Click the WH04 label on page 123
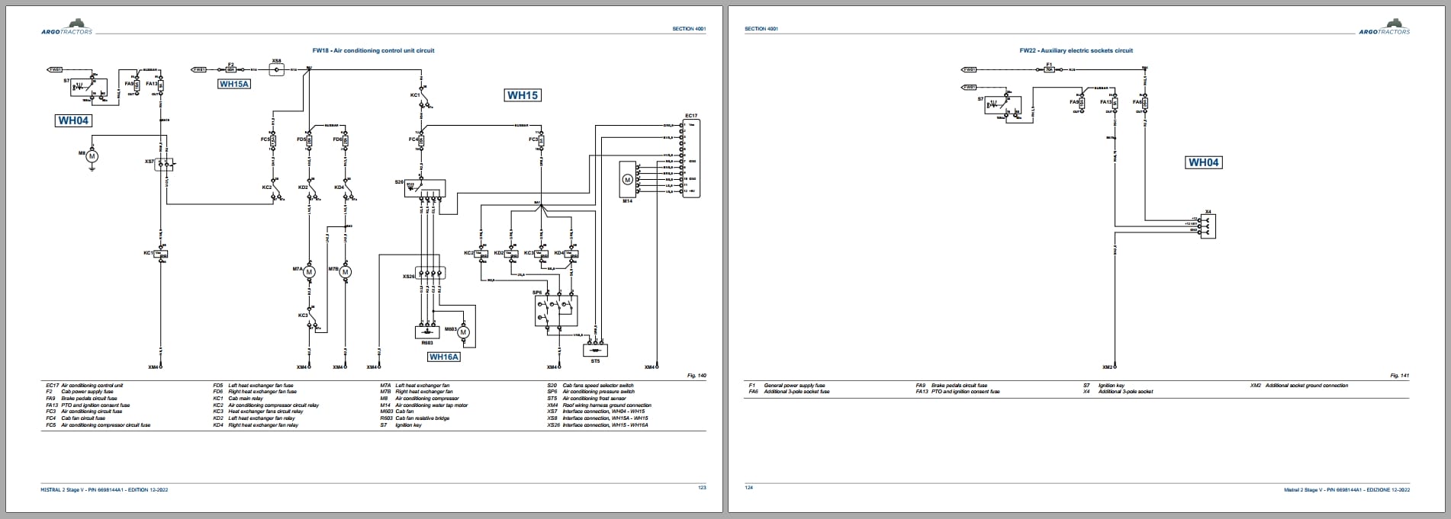The width and height of the screenshot is (1451, 519). pos(74,120)
